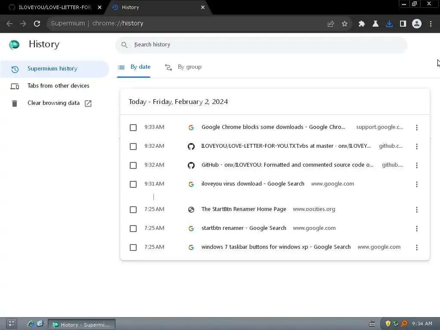Check the Google Chrome blocks some downloads entry

133,127
